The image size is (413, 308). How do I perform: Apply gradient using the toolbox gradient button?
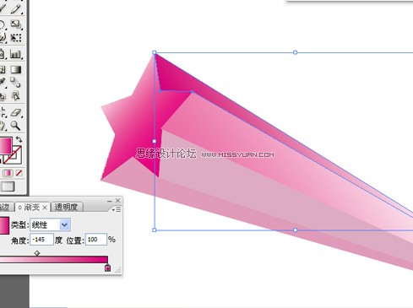coord(8,173)
